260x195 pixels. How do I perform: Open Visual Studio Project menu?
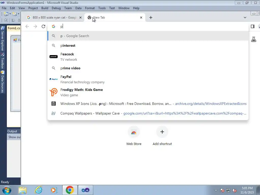(33, 8)
